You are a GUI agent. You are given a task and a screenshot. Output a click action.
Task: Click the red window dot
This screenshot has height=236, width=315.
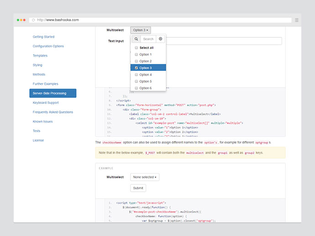(x=24, y=20)
